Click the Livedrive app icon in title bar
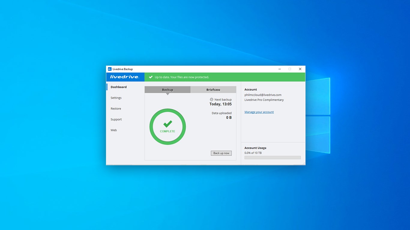This screenshot has height=230, width=410. (x=110, y=69)
